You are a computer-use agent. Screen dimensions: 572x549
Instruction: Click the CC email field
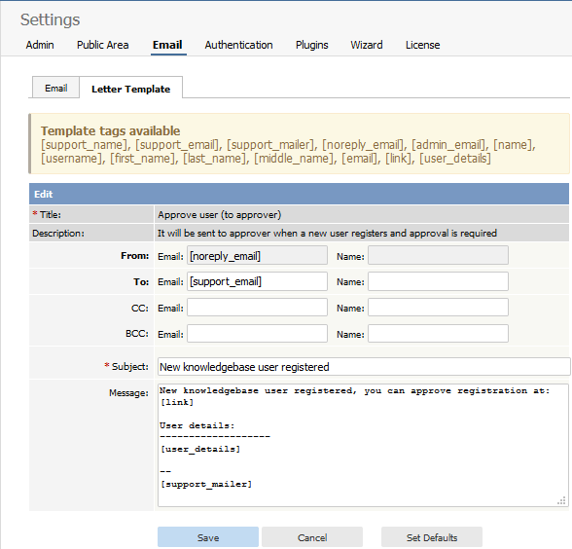point(257,308)
